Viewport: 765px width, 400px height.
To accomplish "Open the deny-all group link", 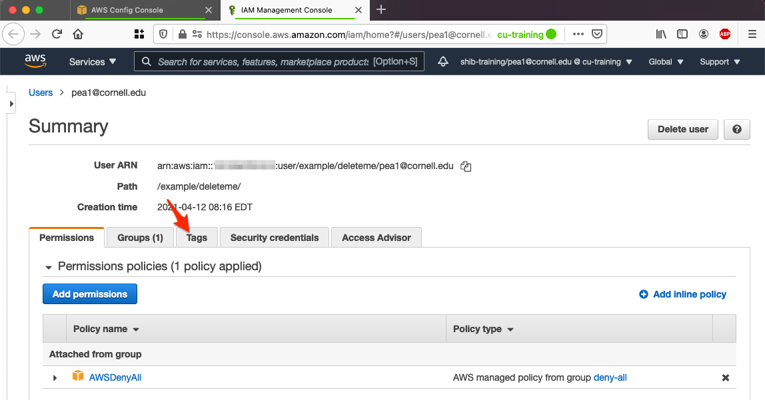I will tap(610, 377).
